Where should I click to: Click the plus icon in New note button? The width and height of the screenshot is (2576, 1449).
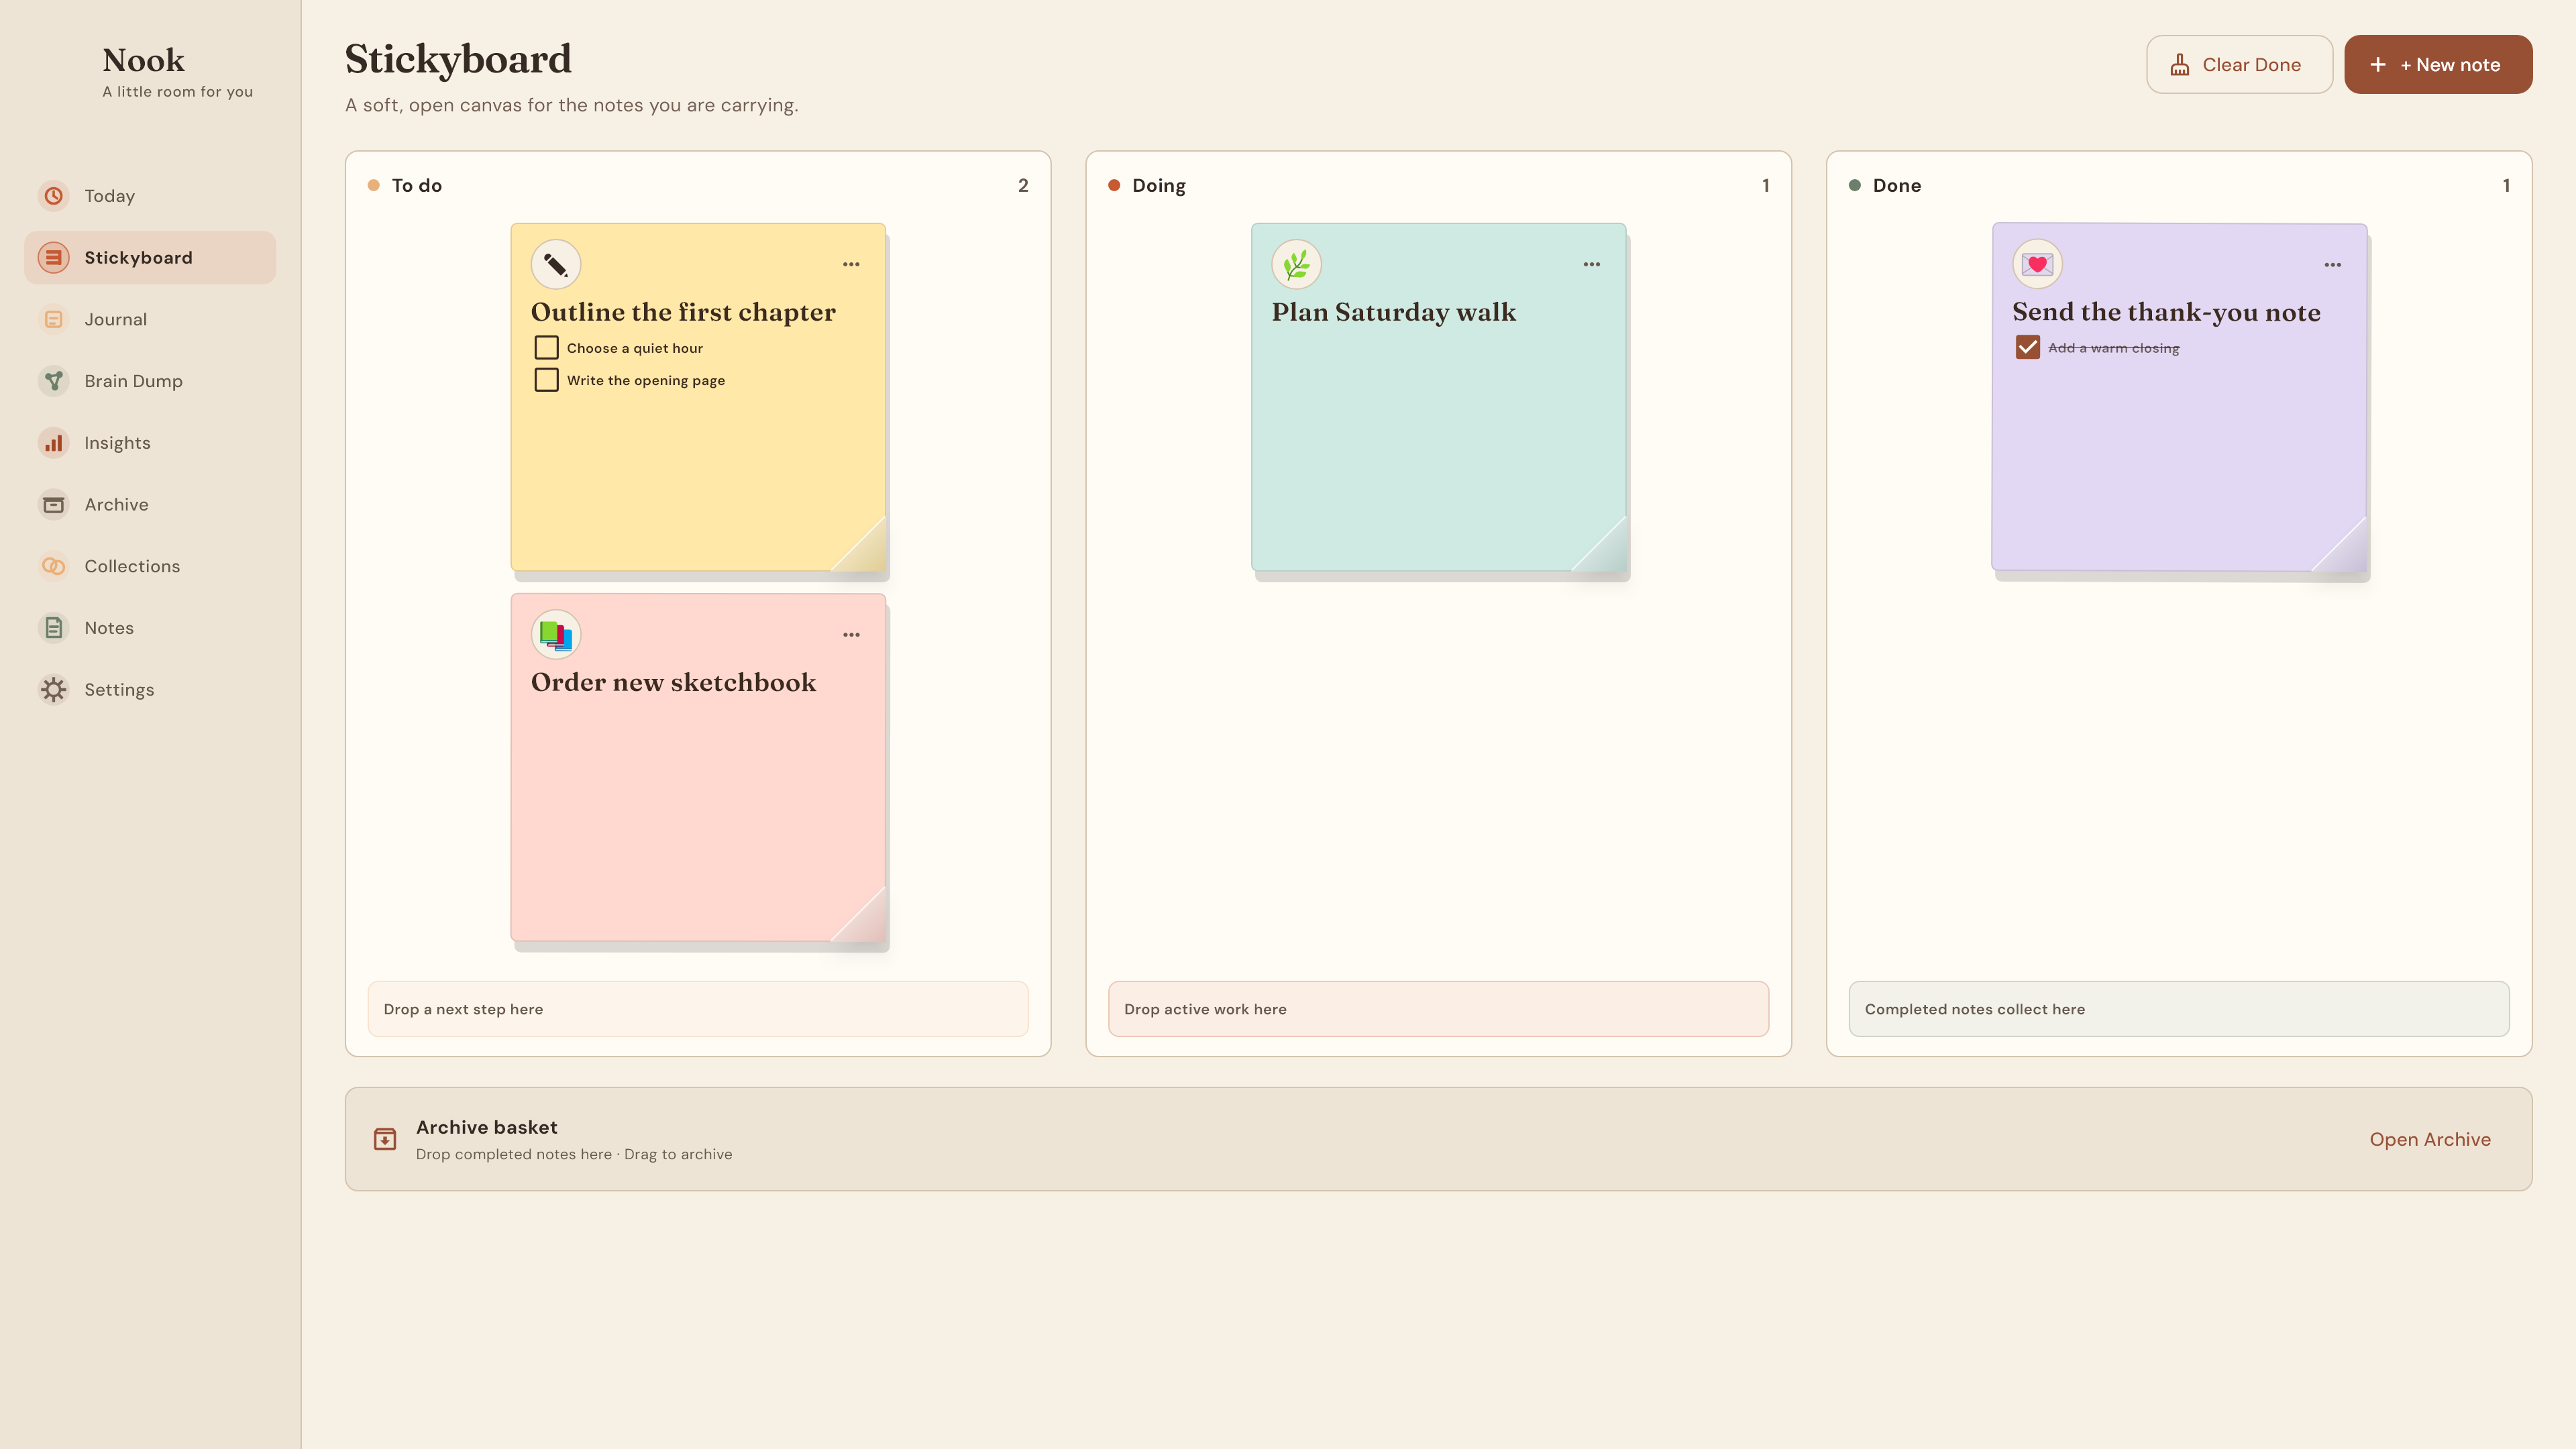(x=2378, y=65)
